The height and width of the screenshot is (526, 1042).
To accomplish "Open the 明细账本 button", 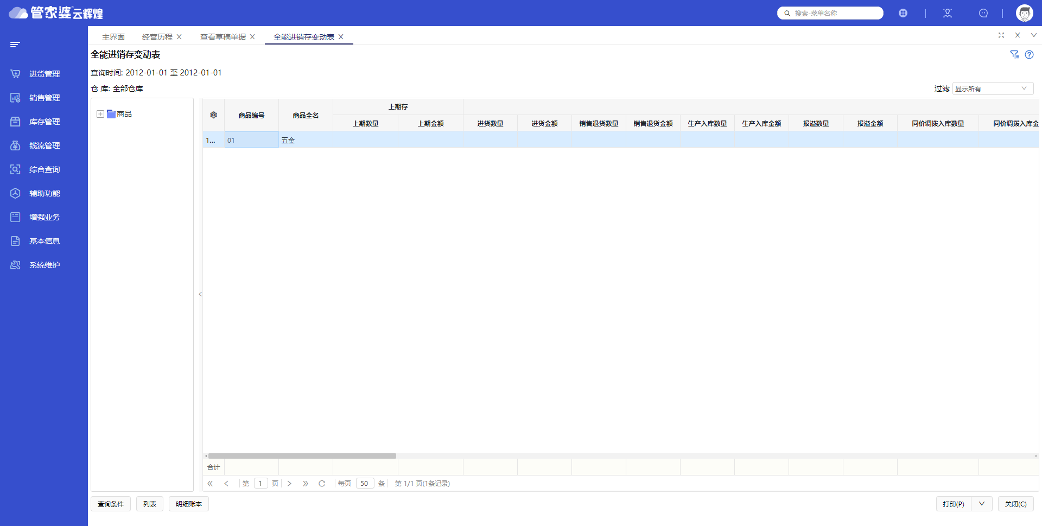I will 189,504.
